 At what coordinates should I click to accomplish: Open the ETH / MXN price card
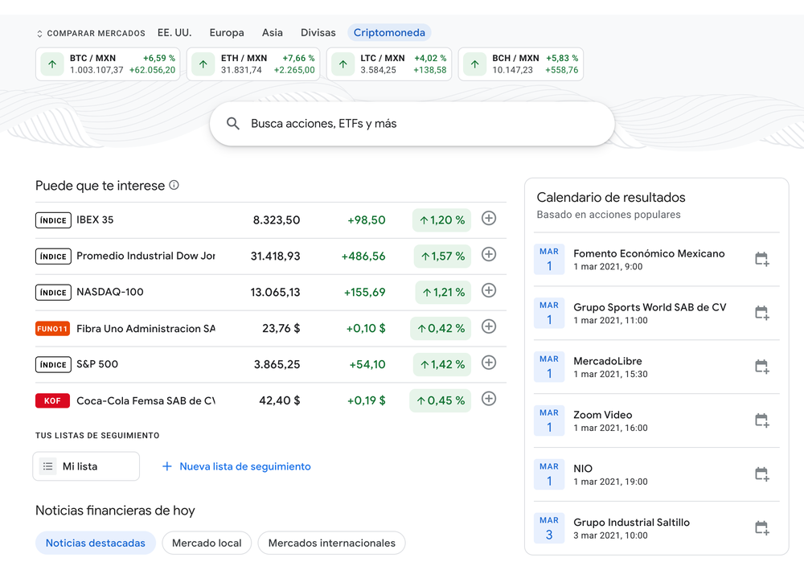[x=253, y=64]
